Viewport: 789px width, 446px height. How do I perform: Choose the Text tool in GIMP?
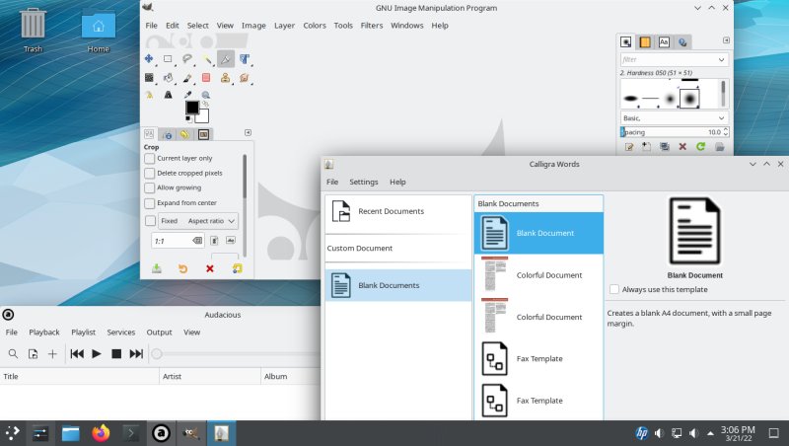tap(168, 96)
